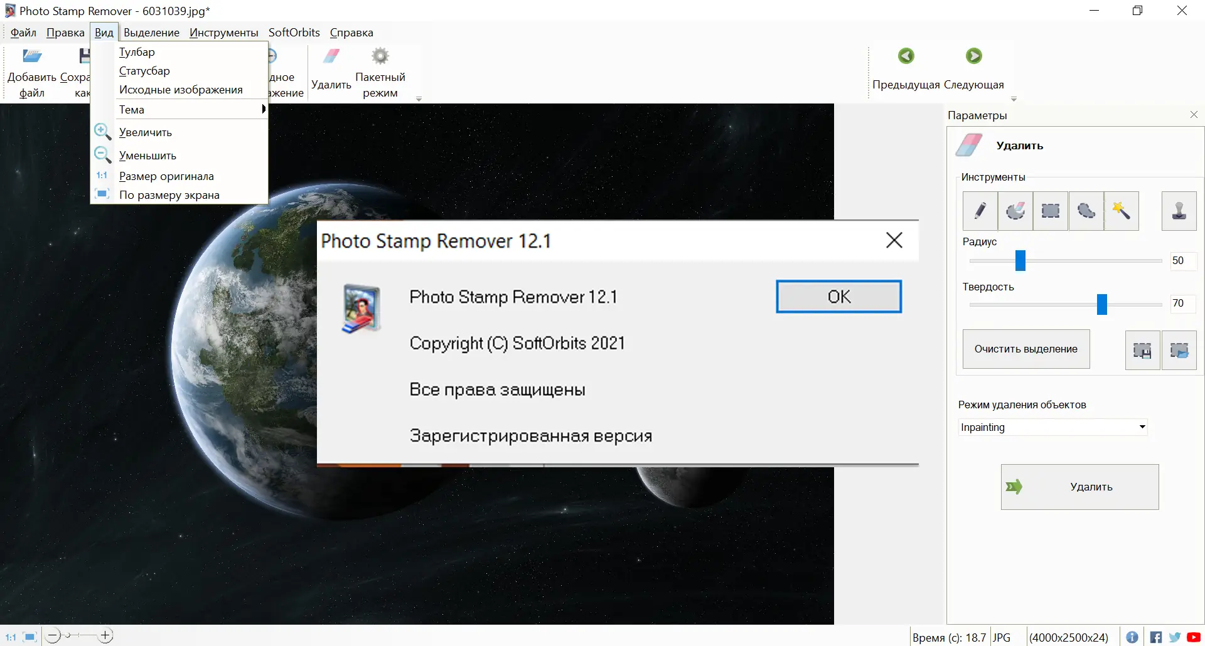Click the 1:1 icon in the status bar
This screenshot has height=646, width=1205.
coord(11,637)
